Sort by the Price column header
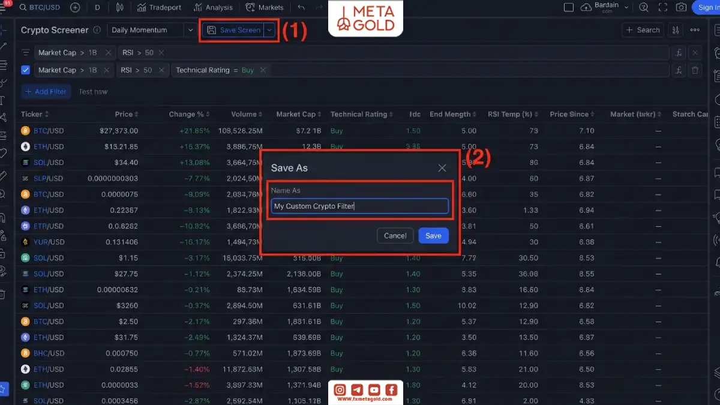Screen dimensions: 720x405 tap(127, 114)
